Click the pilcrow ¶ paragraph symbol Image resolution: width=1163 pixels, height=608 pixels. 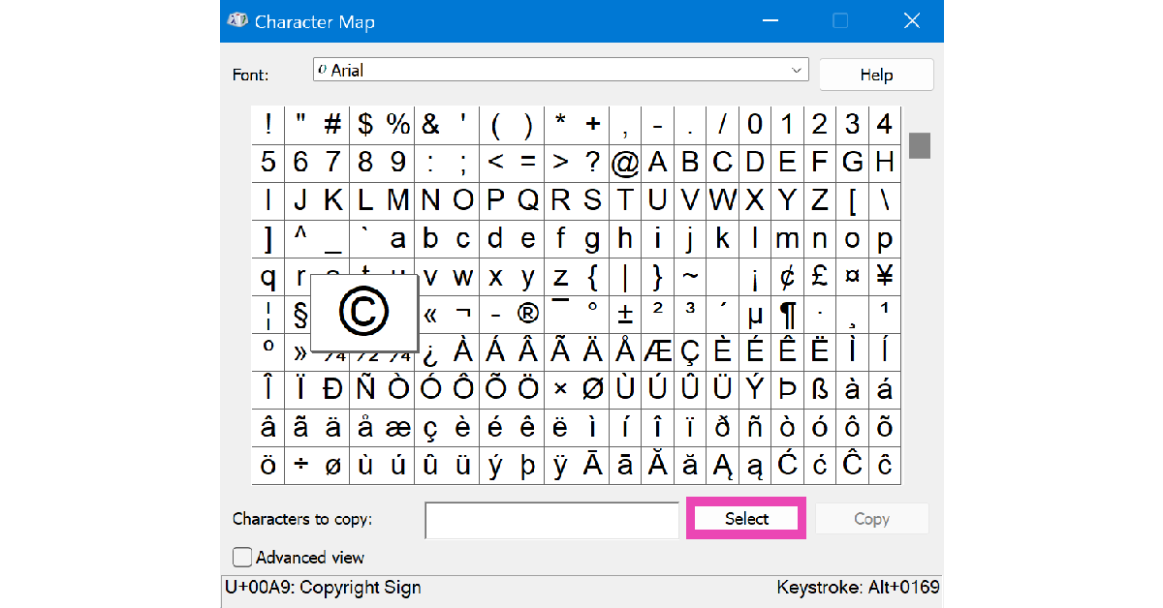[x=788, y=314]
